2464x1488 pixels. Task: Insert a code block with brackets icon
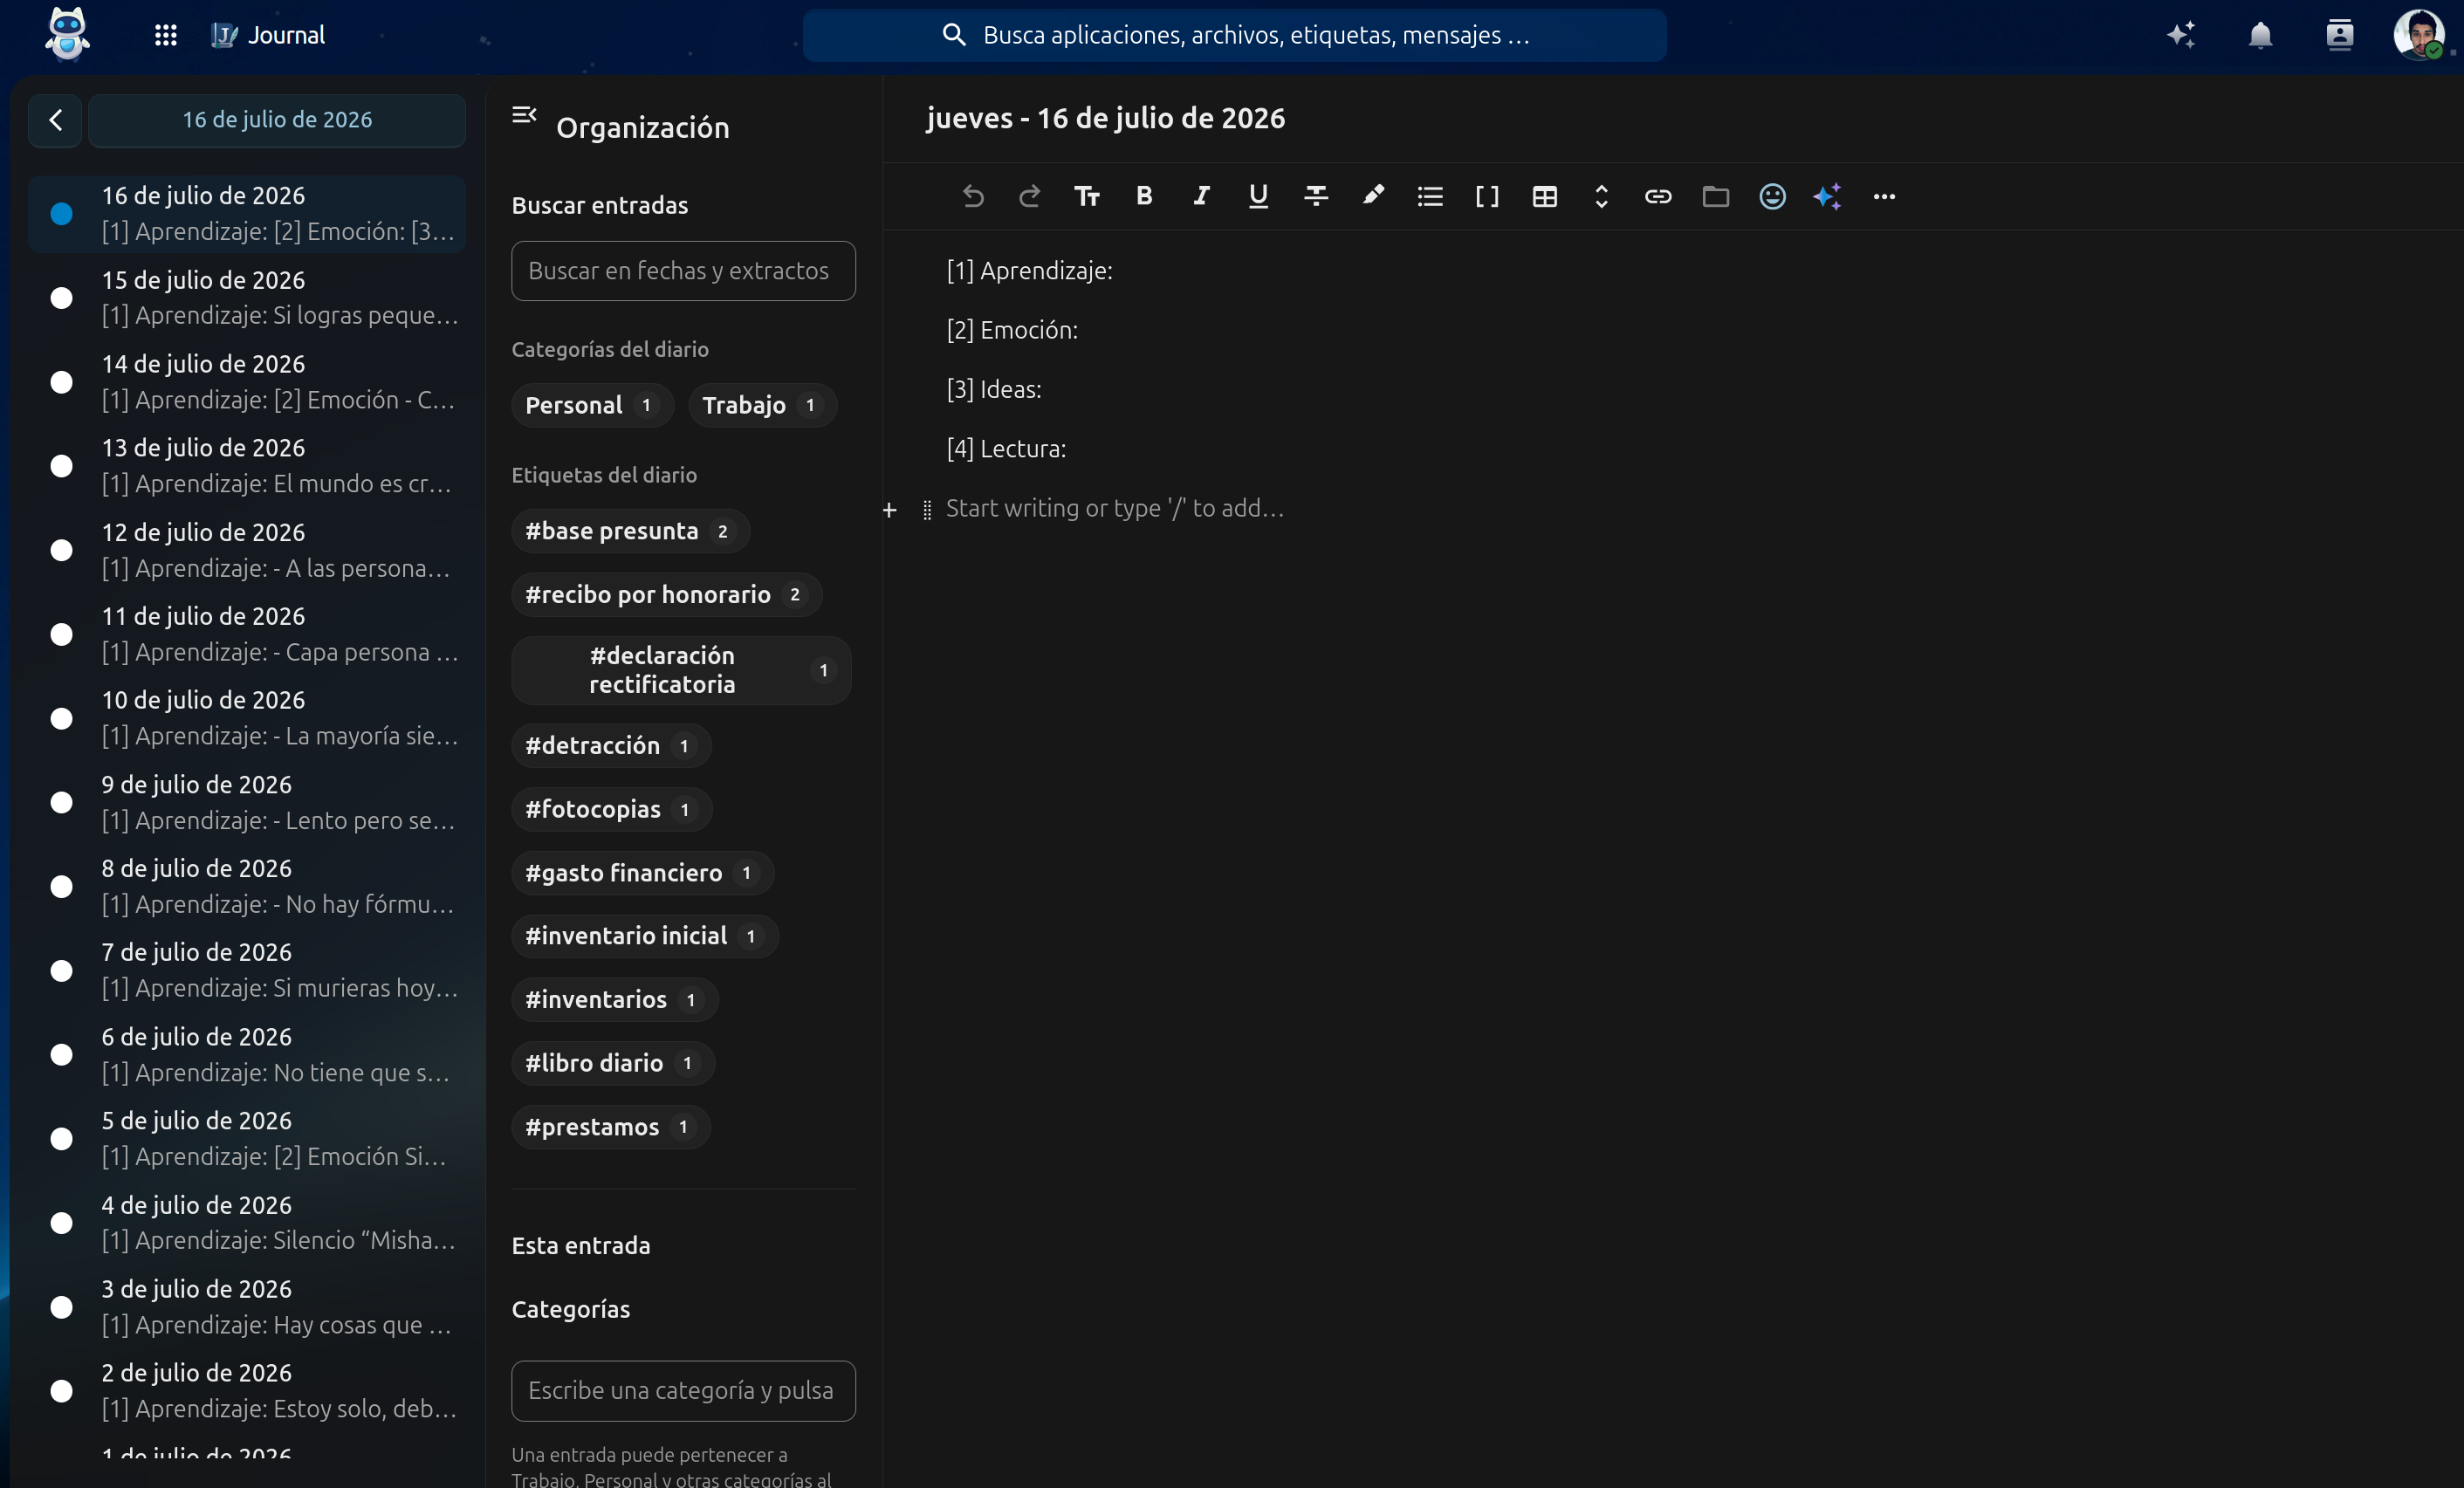click(x=1487, y=196)
